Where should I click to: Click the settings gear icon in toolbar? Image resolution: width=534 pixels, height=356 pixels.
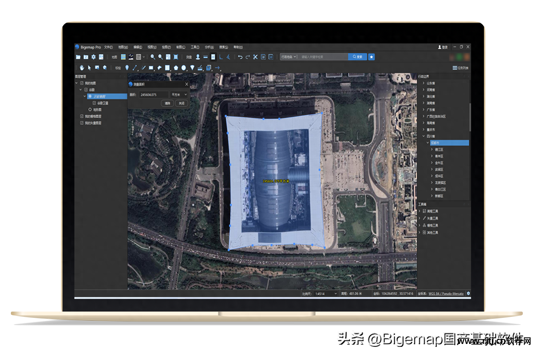(x=94, y=57)
